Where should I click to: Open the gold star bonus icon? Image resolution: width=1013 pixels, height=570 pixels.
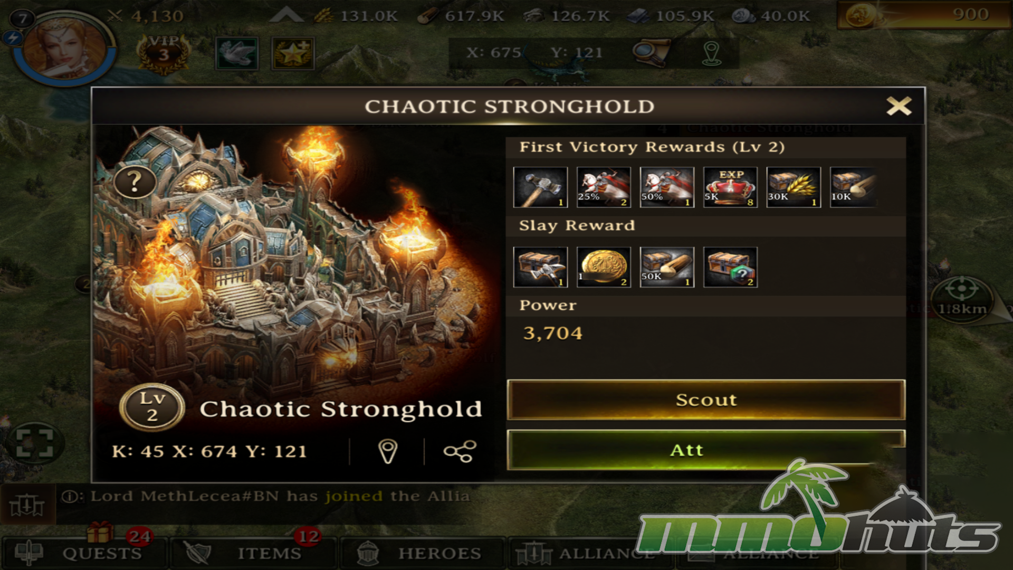pyautogui.click(x=293, y=53)
